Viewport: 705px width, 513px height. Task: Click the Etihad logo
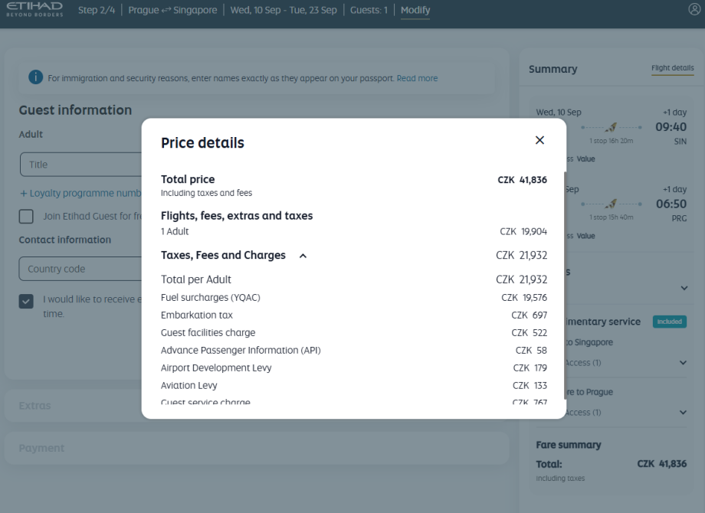34,10
